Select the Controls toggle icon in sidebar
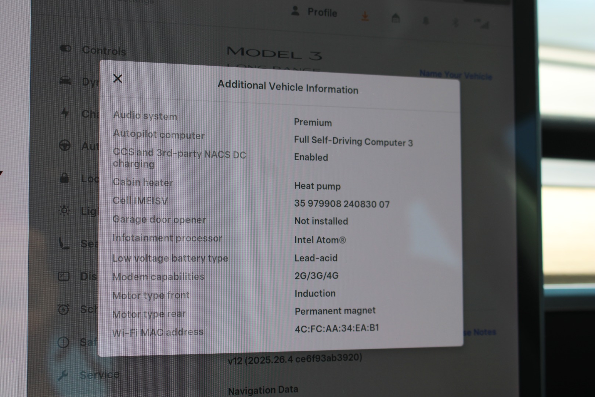 [66, 48]
